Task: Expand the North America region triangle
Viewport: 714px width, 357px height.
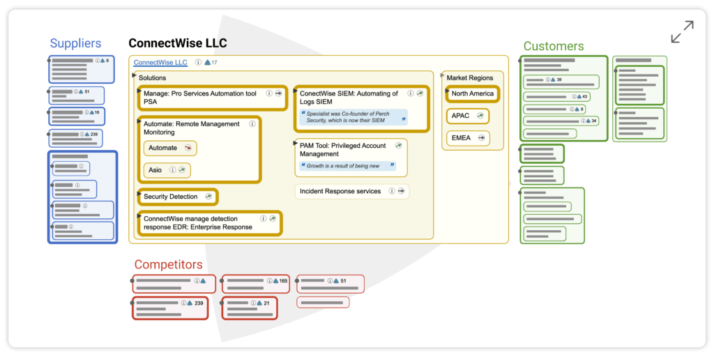Action: pos(447,91)
